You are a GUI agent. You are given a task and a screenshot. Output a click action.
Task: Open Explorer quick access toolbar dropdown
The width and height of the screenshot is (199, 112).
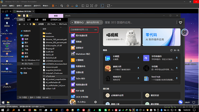coord(30,16)
